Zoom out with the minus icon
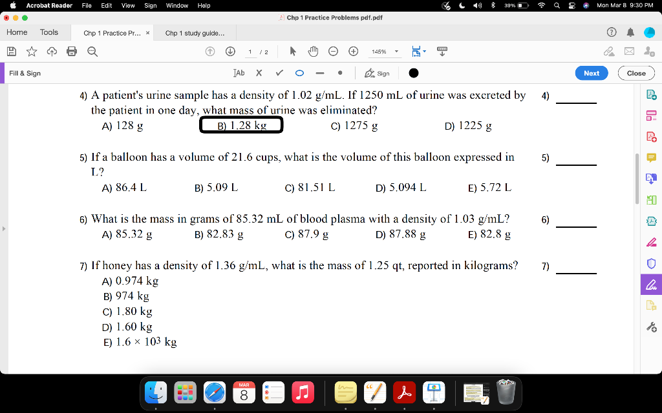The image size is (662, 413). 333,52
